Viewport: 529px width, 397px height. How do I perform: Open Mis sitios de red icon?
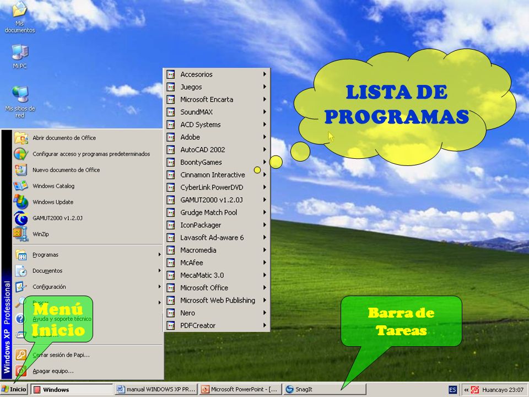click(20, 101)
